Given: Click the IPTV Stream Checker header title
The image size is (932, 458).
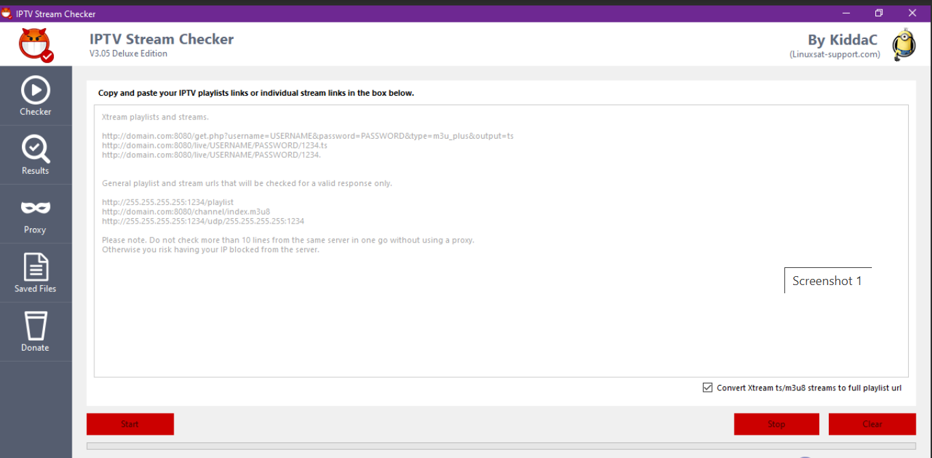Looking at the screenshot, I should (x=161, y=39).
